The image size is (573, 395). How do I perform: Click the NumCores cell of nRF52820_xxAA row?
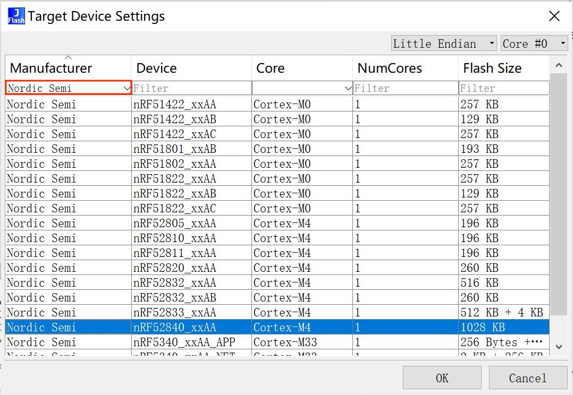click(x=406, y=268)
